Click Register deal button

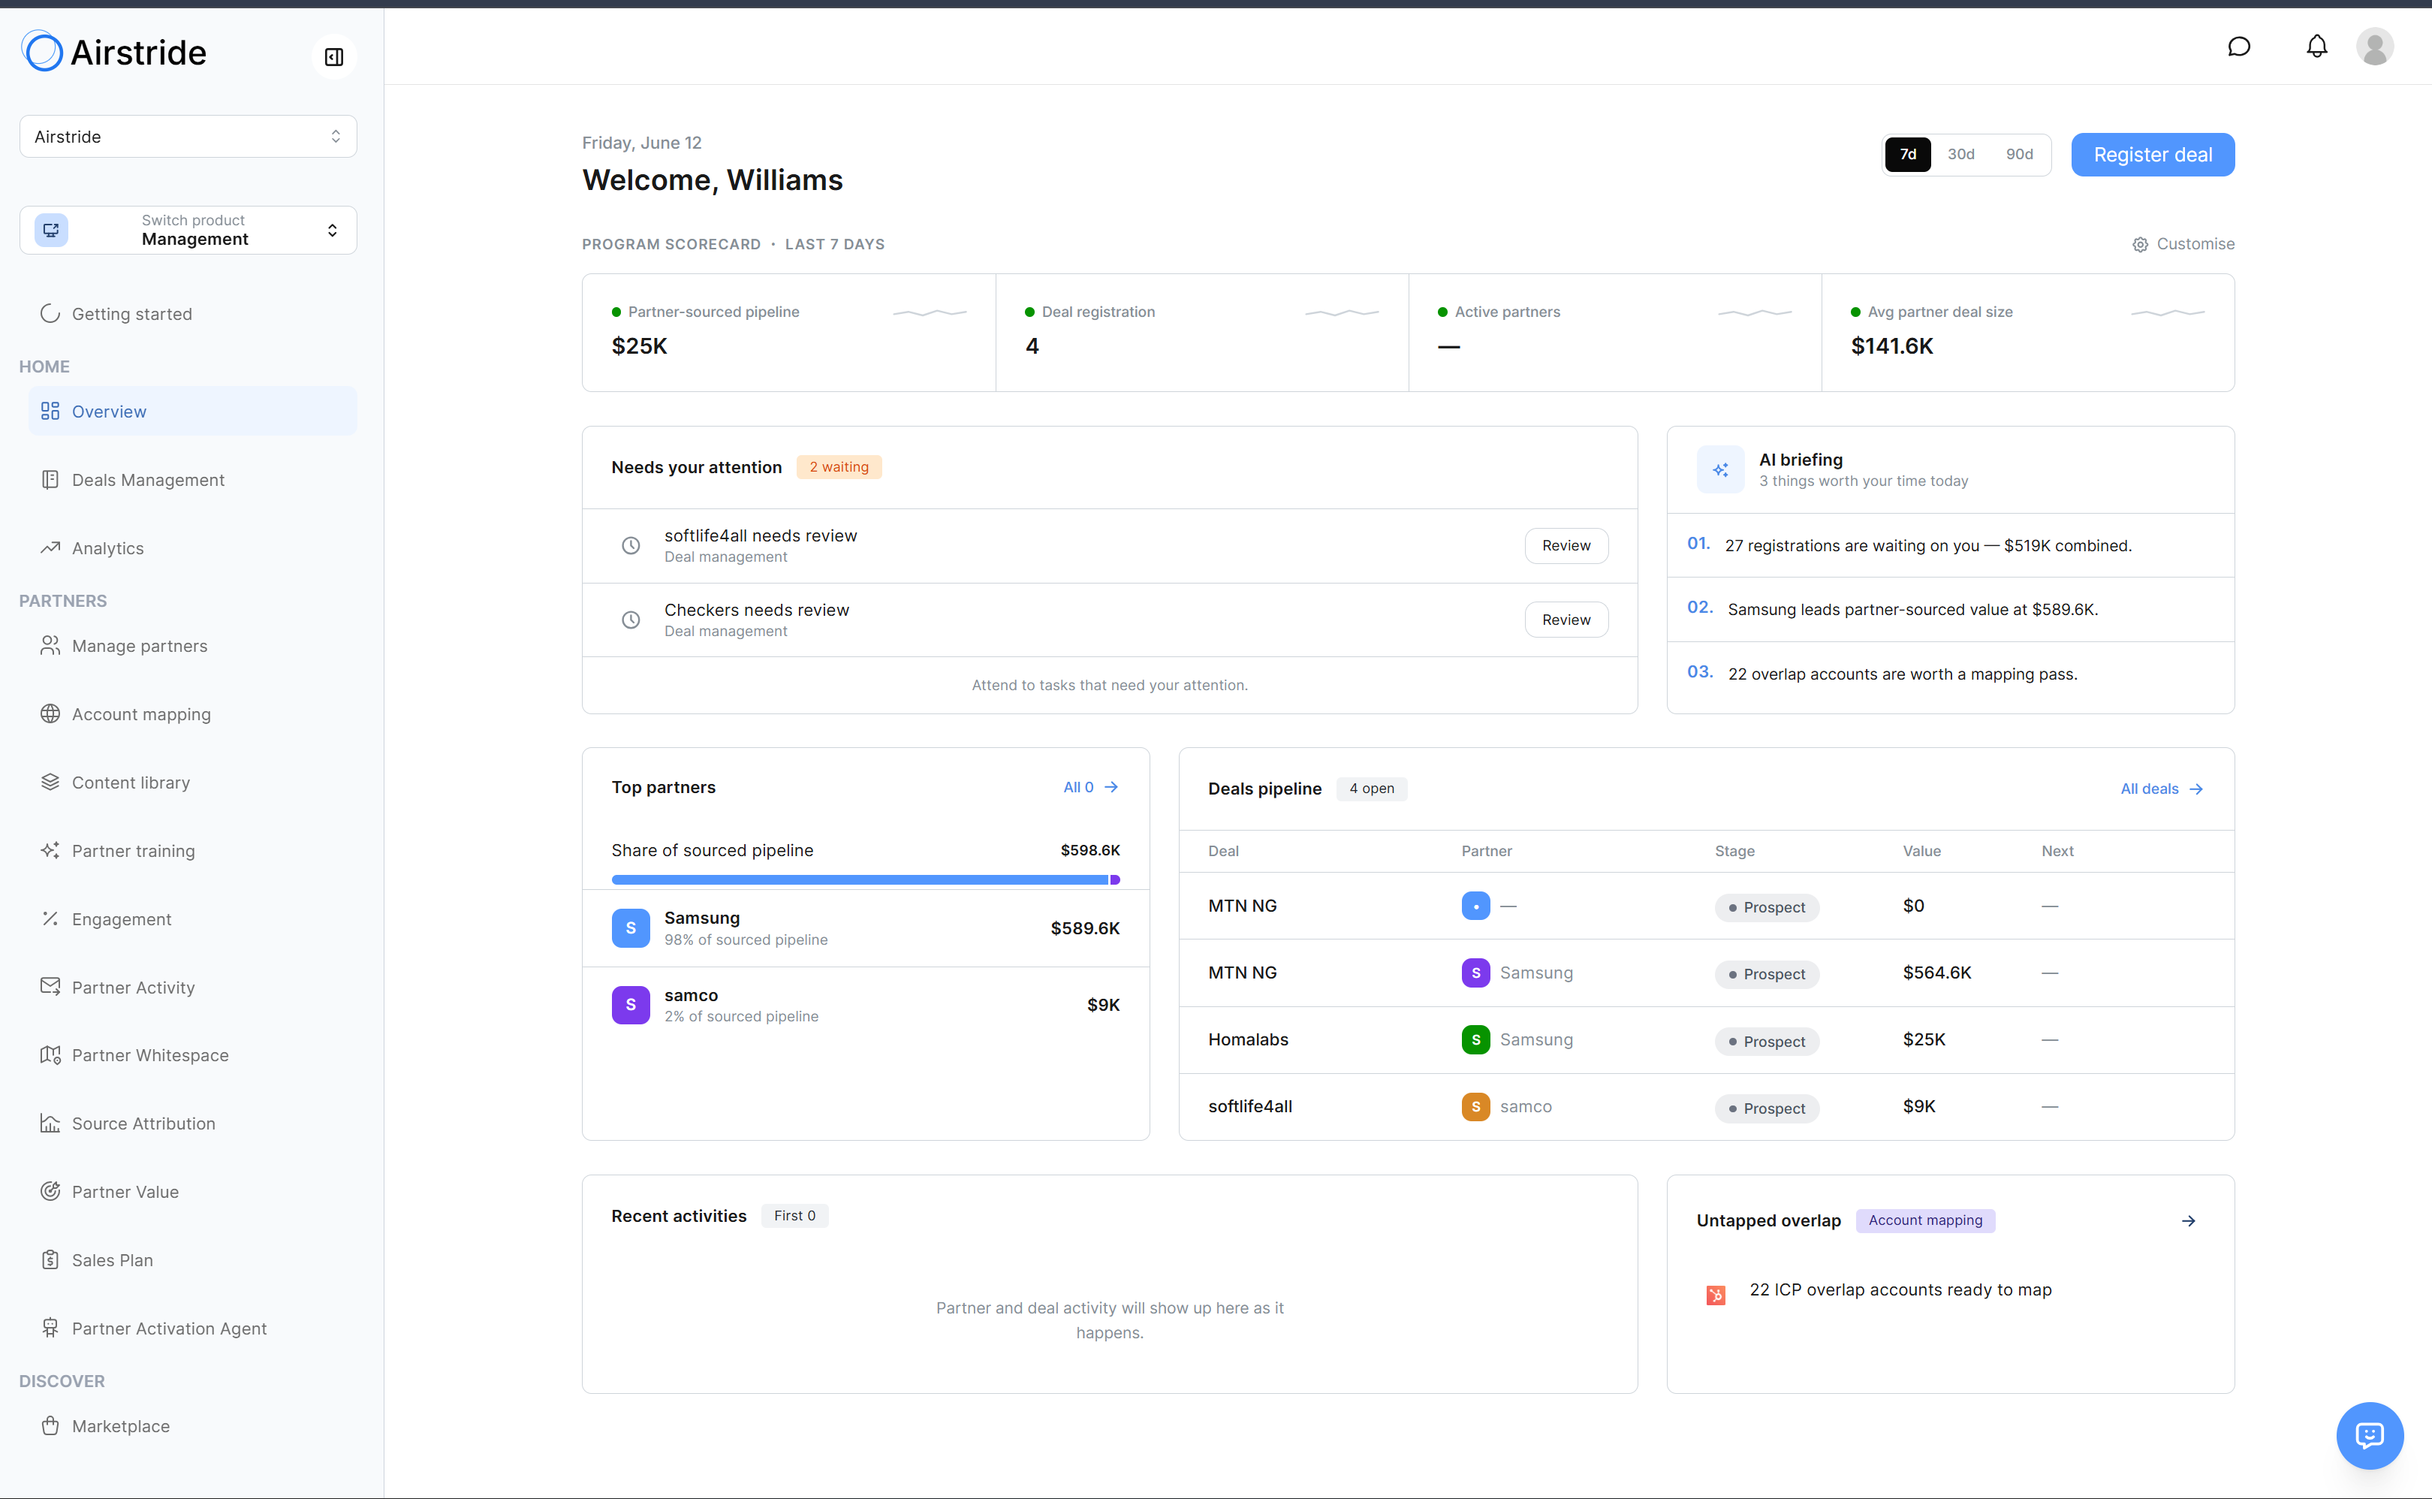click(x=2153, y=155)
